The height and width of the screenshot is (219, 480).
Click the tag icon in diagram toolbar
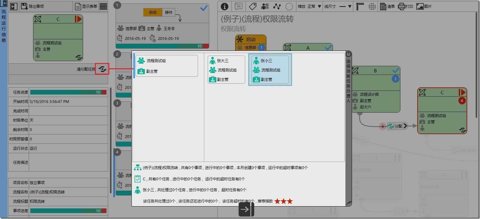click(x=252, y=6)
